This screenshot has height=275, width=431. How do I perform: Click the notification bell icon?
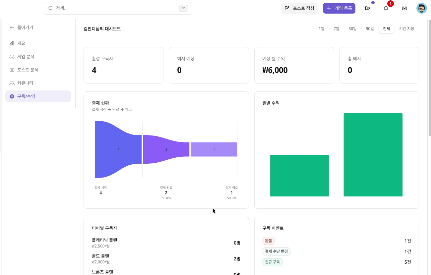pyautogui.click(x=386, y=8)
